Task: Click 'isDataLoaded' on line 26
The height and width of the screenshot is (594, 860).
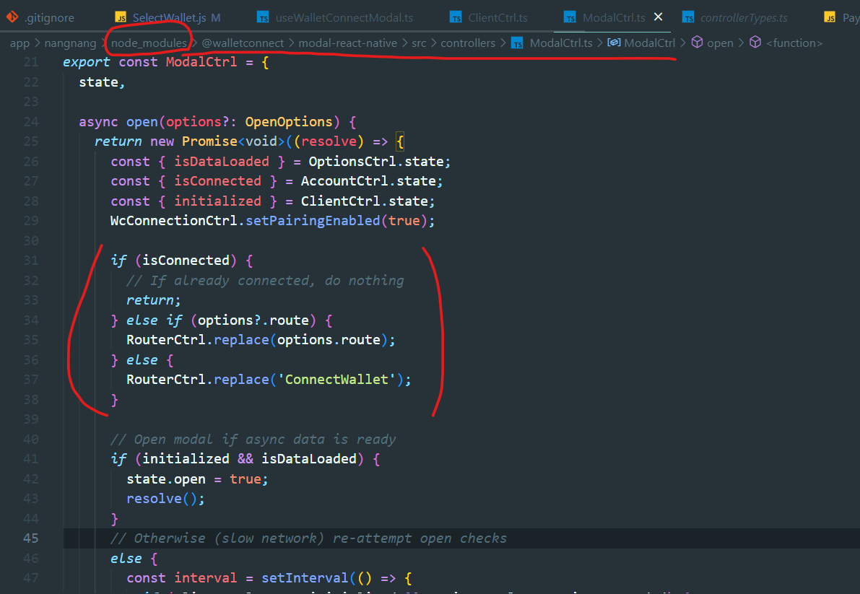Action: tap(222, 162)
